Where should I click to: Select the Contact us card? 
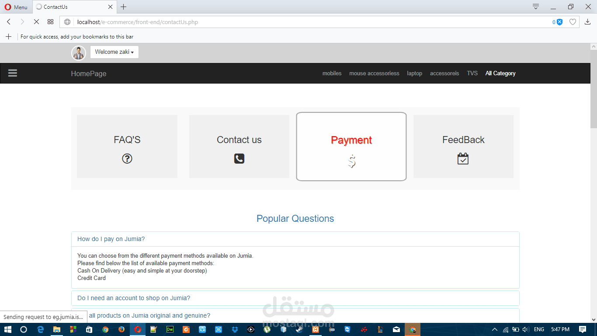coord(239,147)
